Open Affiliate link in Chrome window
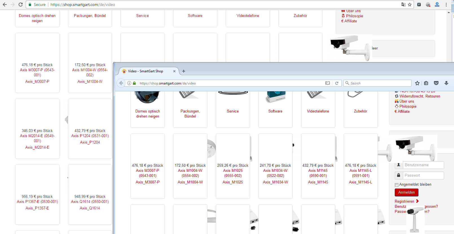 (350, 21)
